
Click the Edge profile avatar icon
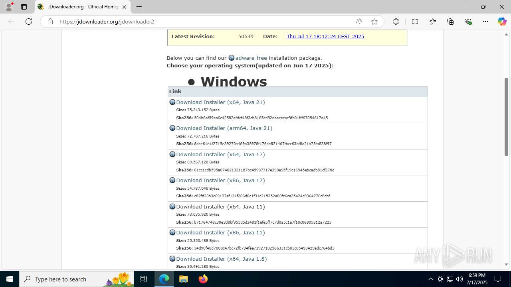coord(9,7)
